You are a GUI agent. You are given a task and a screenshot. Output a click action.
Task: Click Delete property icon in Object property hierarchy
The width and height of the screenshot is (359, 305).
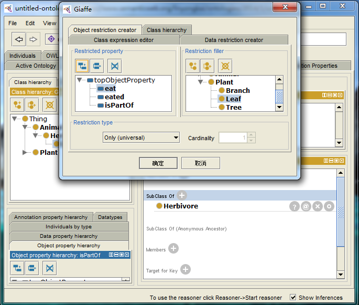click(x=49, y=268)
